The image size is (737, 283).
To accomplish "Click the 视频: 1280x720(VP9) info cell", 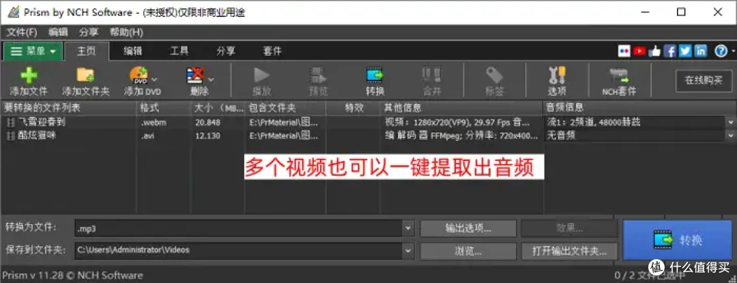I will coord(457,123).
